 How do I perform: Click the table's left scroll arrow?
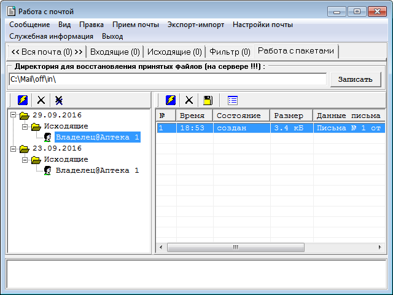pyautogui.click(x=161, y=247)
